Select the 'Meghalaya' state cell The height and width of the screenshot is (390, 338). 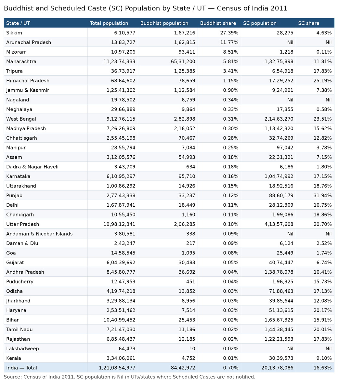(46, 109)
